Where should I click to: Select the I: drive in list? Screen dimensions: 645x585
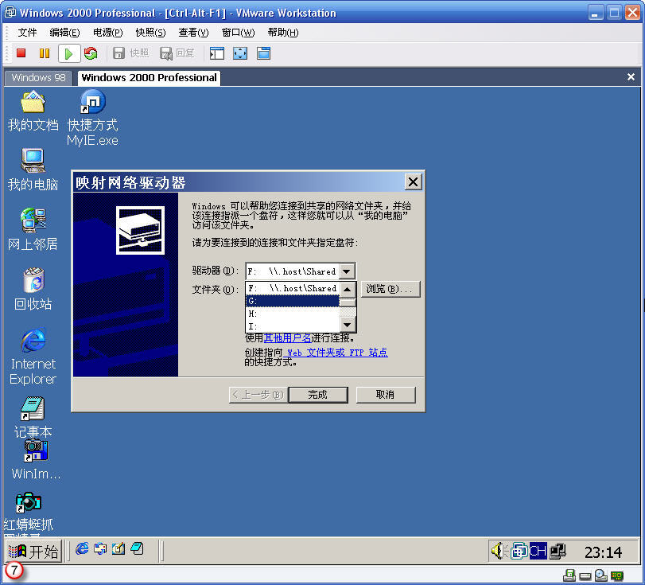(x=293, y=326)
